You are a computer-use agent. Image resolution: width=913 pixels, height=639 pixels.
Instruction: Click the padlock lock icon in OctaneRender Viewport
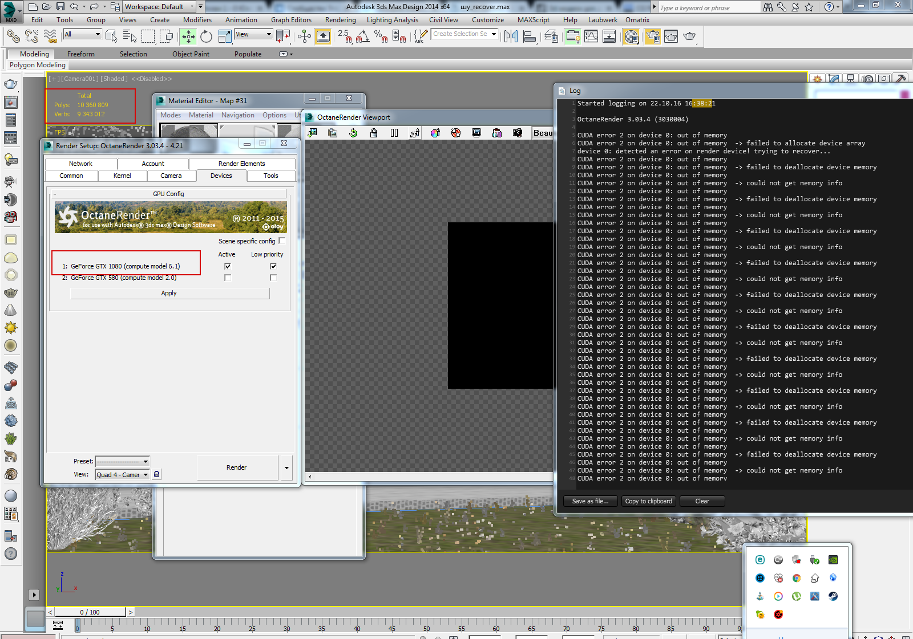374,133
